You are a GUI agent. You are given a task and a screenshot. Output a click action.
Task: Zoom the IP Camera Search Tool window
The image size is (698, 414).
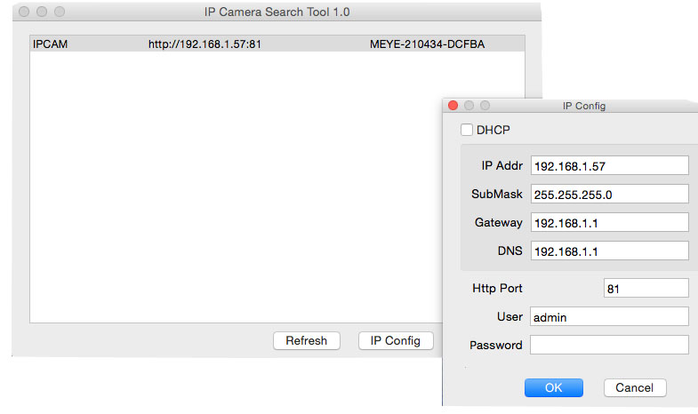[60, 12]
